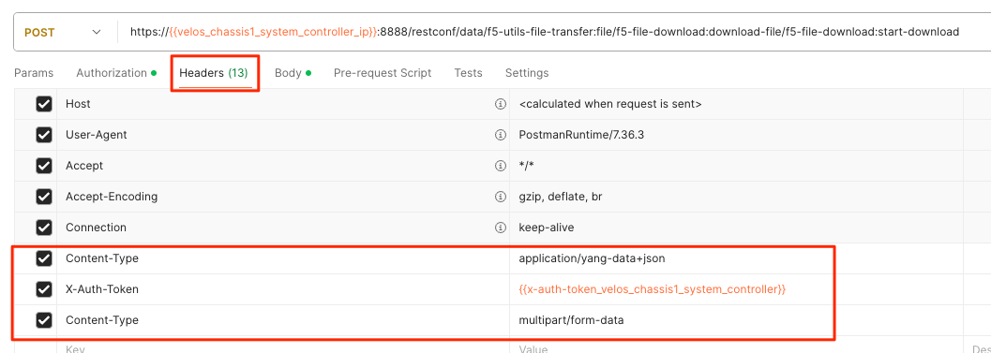
Task: Click the keep-alive value cell
Action: tap(736, 228)
